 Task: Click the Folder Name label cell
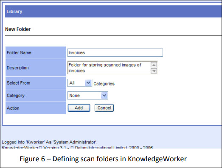36,52
